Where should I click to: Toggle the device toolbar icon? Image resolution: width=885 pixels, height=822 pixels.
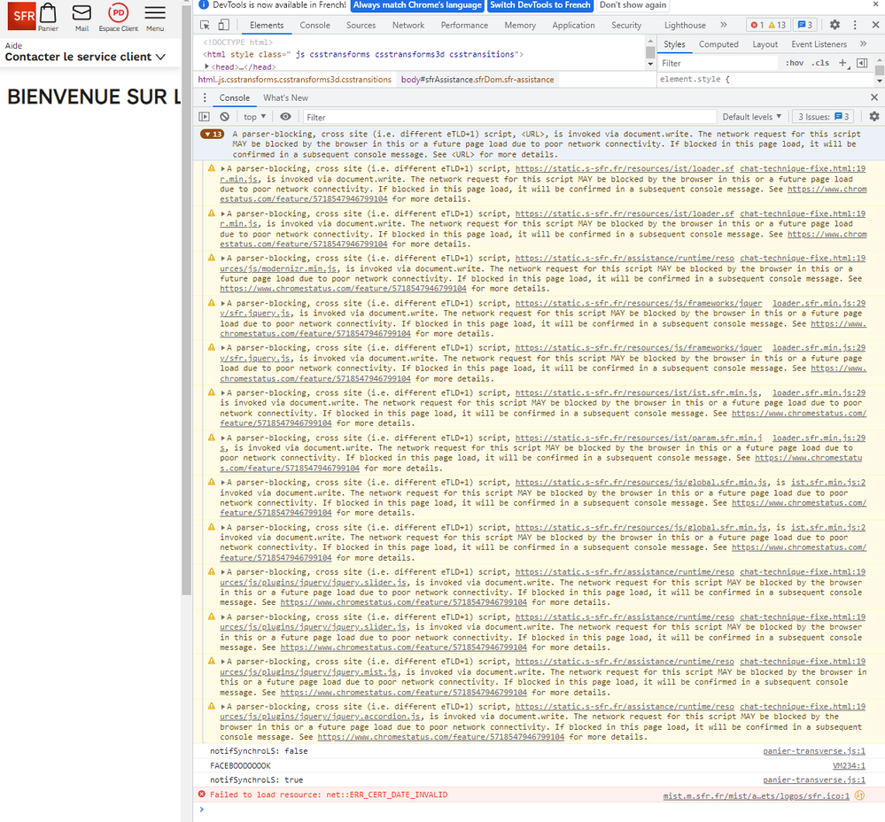click(223, 26)
